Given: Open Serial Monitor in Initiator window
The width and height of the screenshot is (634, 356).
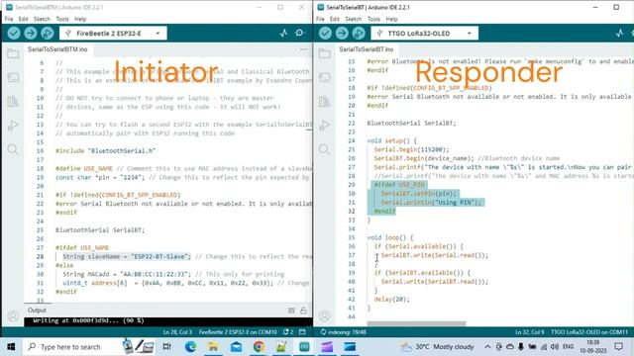Looking at the screenshot, I should click(x=299, y=33).
